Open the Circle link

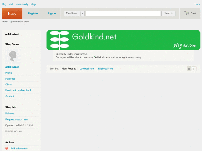[9, 85]
